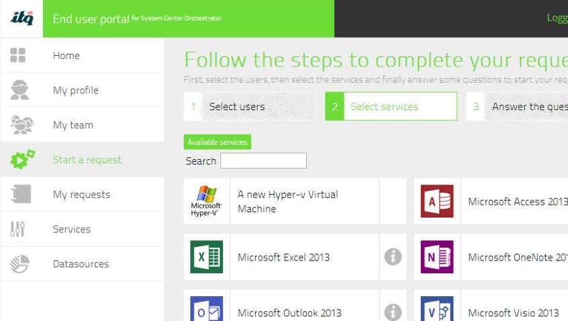Open Services in the sidebar
The height and width of the screenshot is (321, 568).
[x=83, y=229]
